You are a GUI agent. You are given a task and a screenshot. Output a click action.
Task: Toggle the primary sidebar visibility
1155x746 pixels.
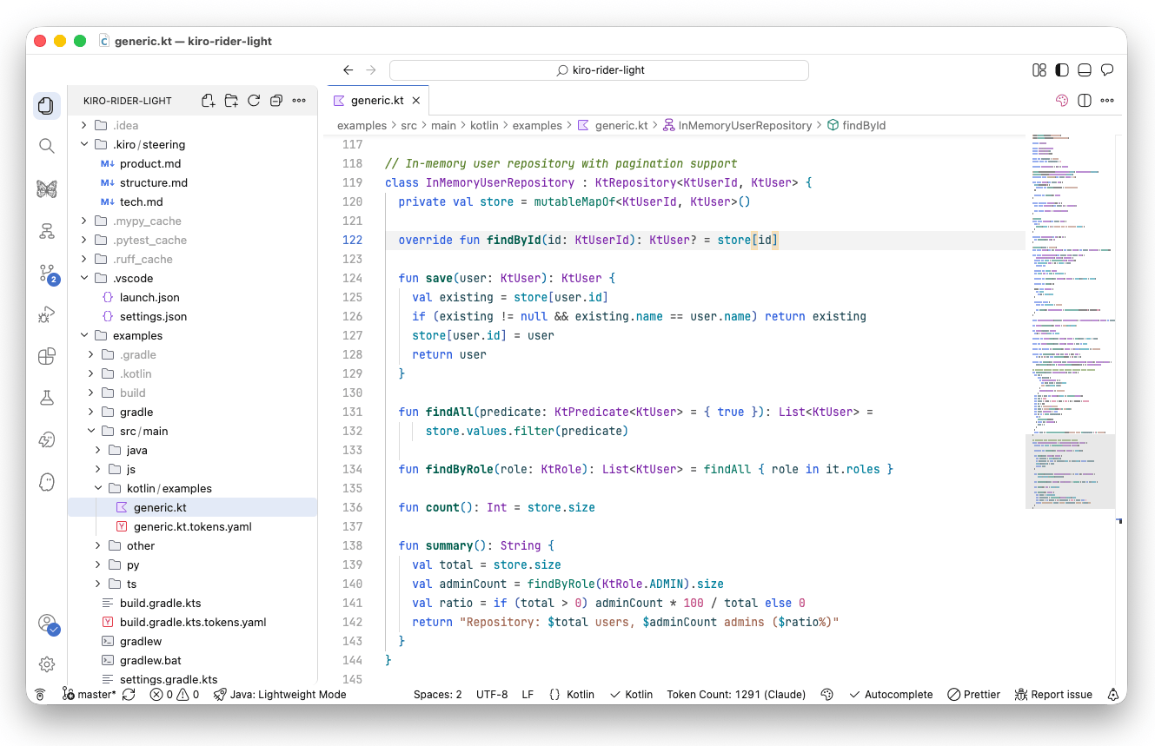tap(1062, 70)
